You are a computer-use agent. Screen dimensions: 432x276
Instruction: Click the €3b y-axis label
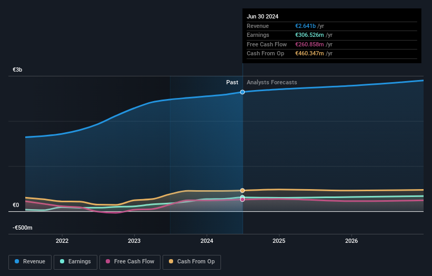pyautogui.click(x=17, y=70)
